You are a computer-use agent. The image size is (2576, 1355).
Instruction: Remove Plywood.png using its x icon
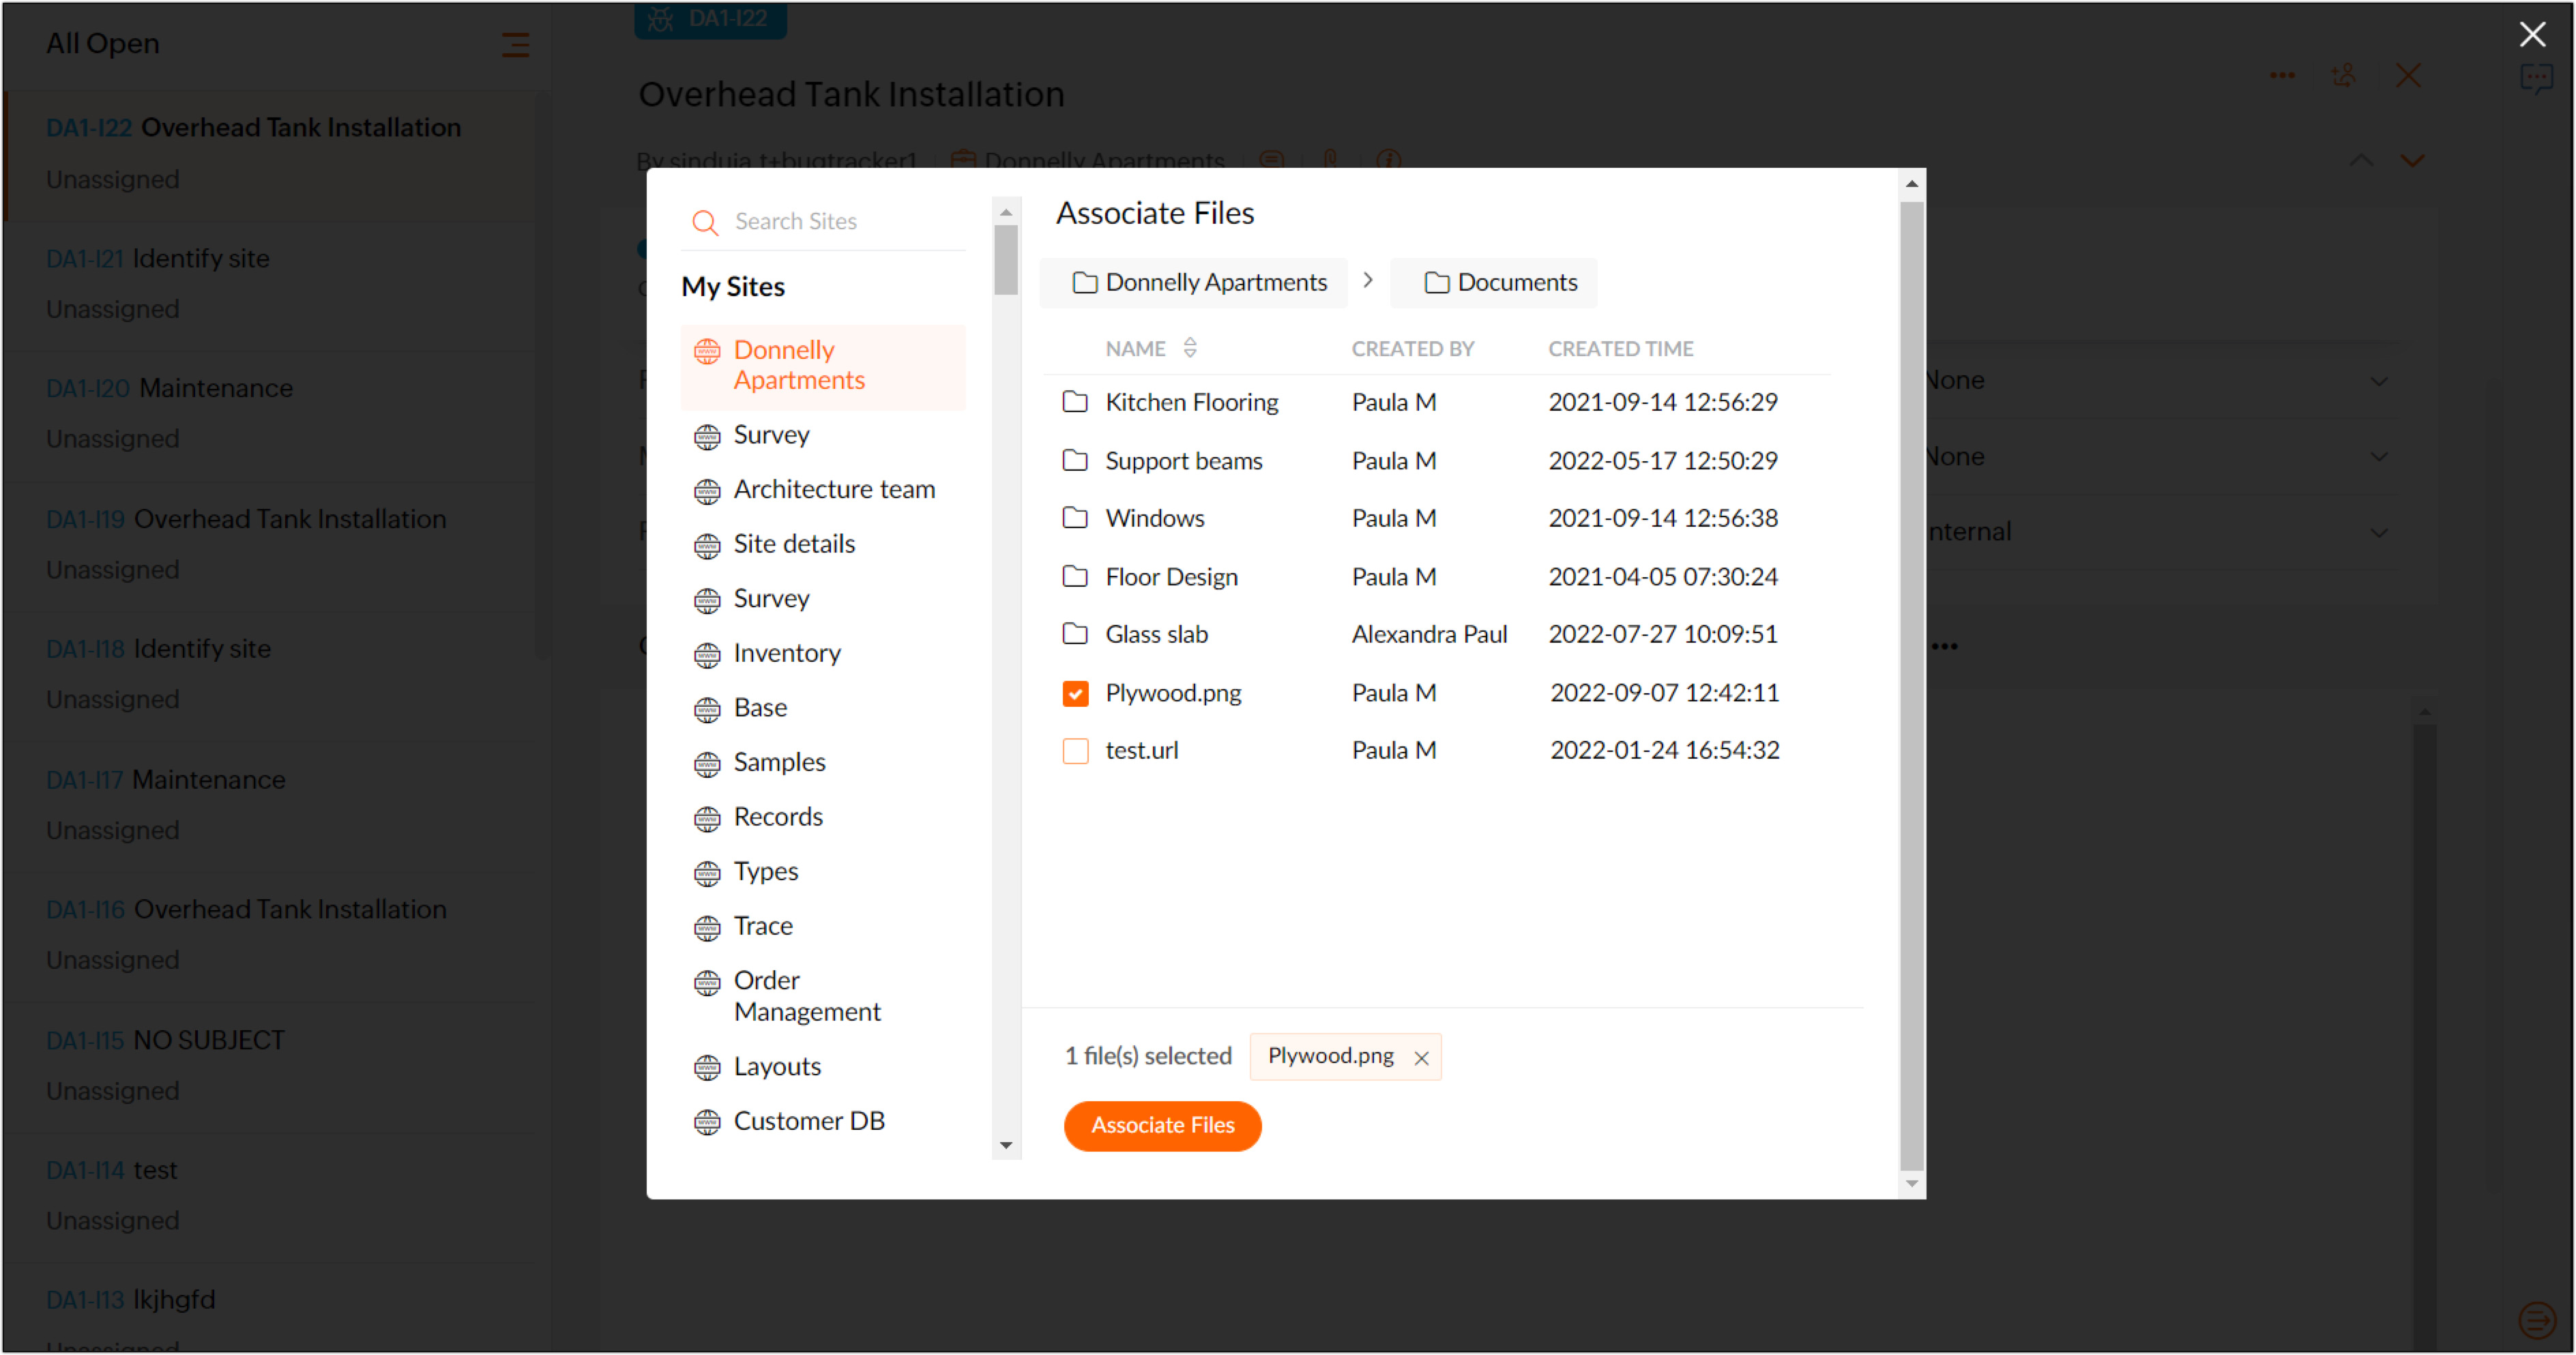(1421, 1057)
